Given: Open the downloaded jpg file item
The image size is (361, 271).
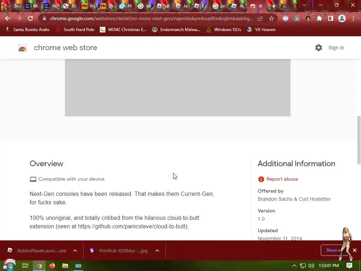Looking at the screenshot, I should [x=119, y=251].
